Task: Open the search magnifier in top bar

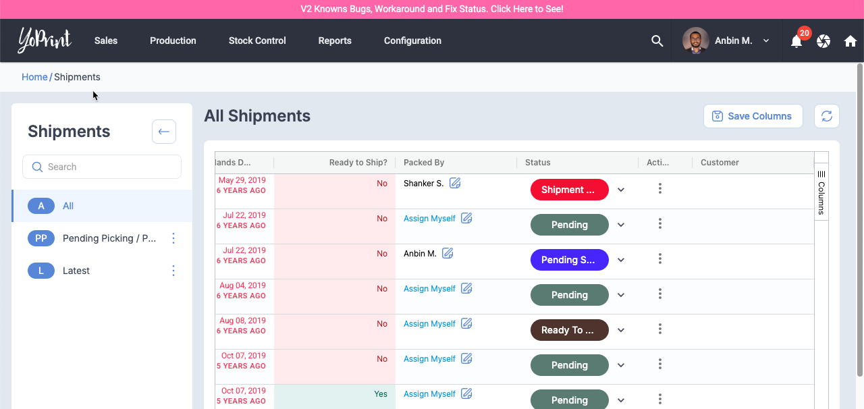Action: click(x=657, y=41)
